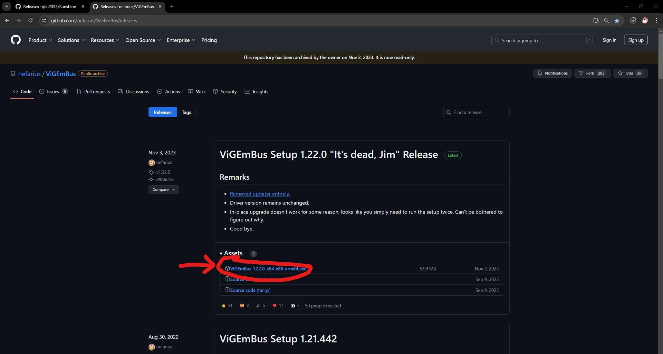Switch to the Tags tab

(x=186, y=112)
